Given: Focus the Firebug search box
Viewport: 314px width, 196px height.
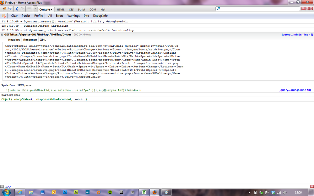Looking at the screenshot, I should pyautogui.click(x=258, y=8).
